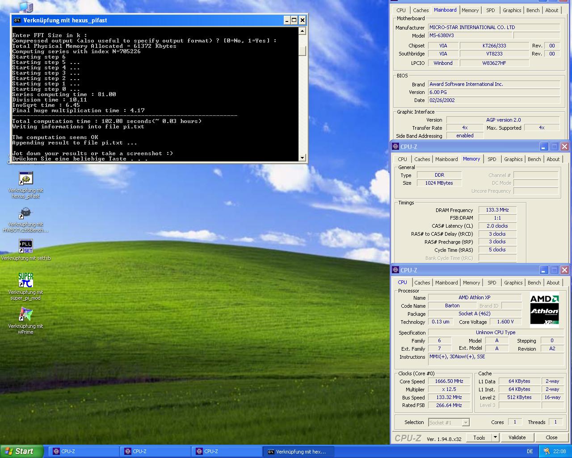Click BIOS date 02/26/2002
Screen dimensions: 572x458
click(x=494, y=100)
